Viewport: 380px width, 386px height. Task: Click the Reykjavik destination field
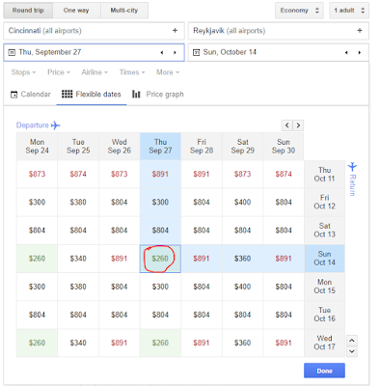coord(279,31)
